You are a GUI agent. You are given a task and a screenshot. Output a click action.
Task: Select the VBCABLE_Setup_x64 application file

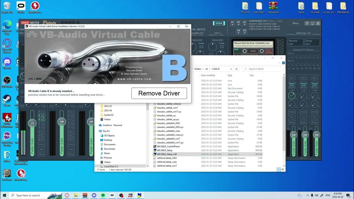coord(207,154)
